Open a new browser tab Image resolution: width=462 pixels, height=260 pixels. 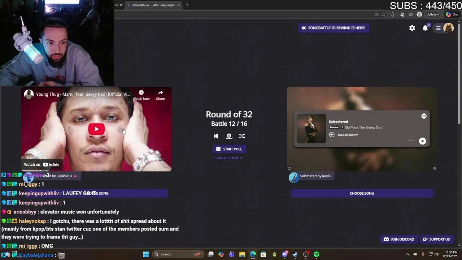click(187, 5)
